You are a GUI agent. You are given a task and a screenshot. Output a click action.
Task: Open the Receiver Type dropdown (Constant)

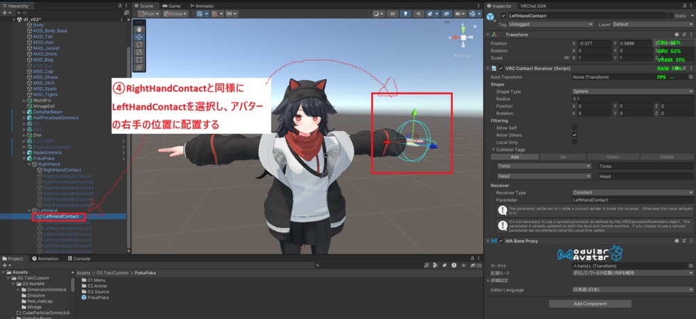[x=633, y=192]
